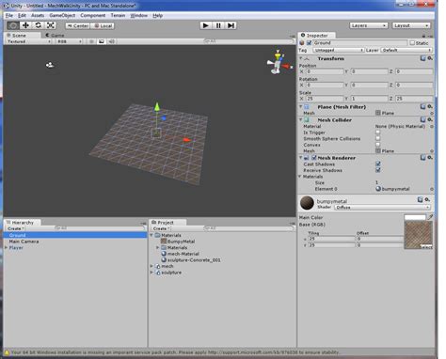Toggle the Mesh Renderer enabled checkbox

[x=314, y=158]
